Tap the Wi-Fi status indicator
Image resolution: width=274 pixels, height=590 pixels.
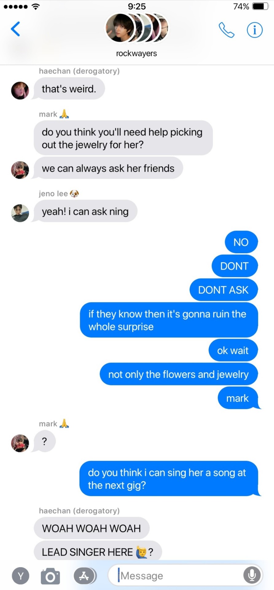[x=36, y=6]
